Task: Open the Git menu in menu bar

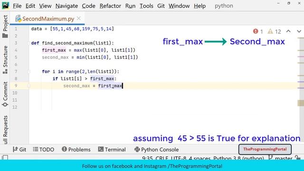Action: tap(161, 6)
